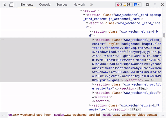Image resolution: width=166 pixels, height=118 pixels.
Task: Collapse the wxw_wechannel_card_bd section
Action: click(x=90, y=31)
